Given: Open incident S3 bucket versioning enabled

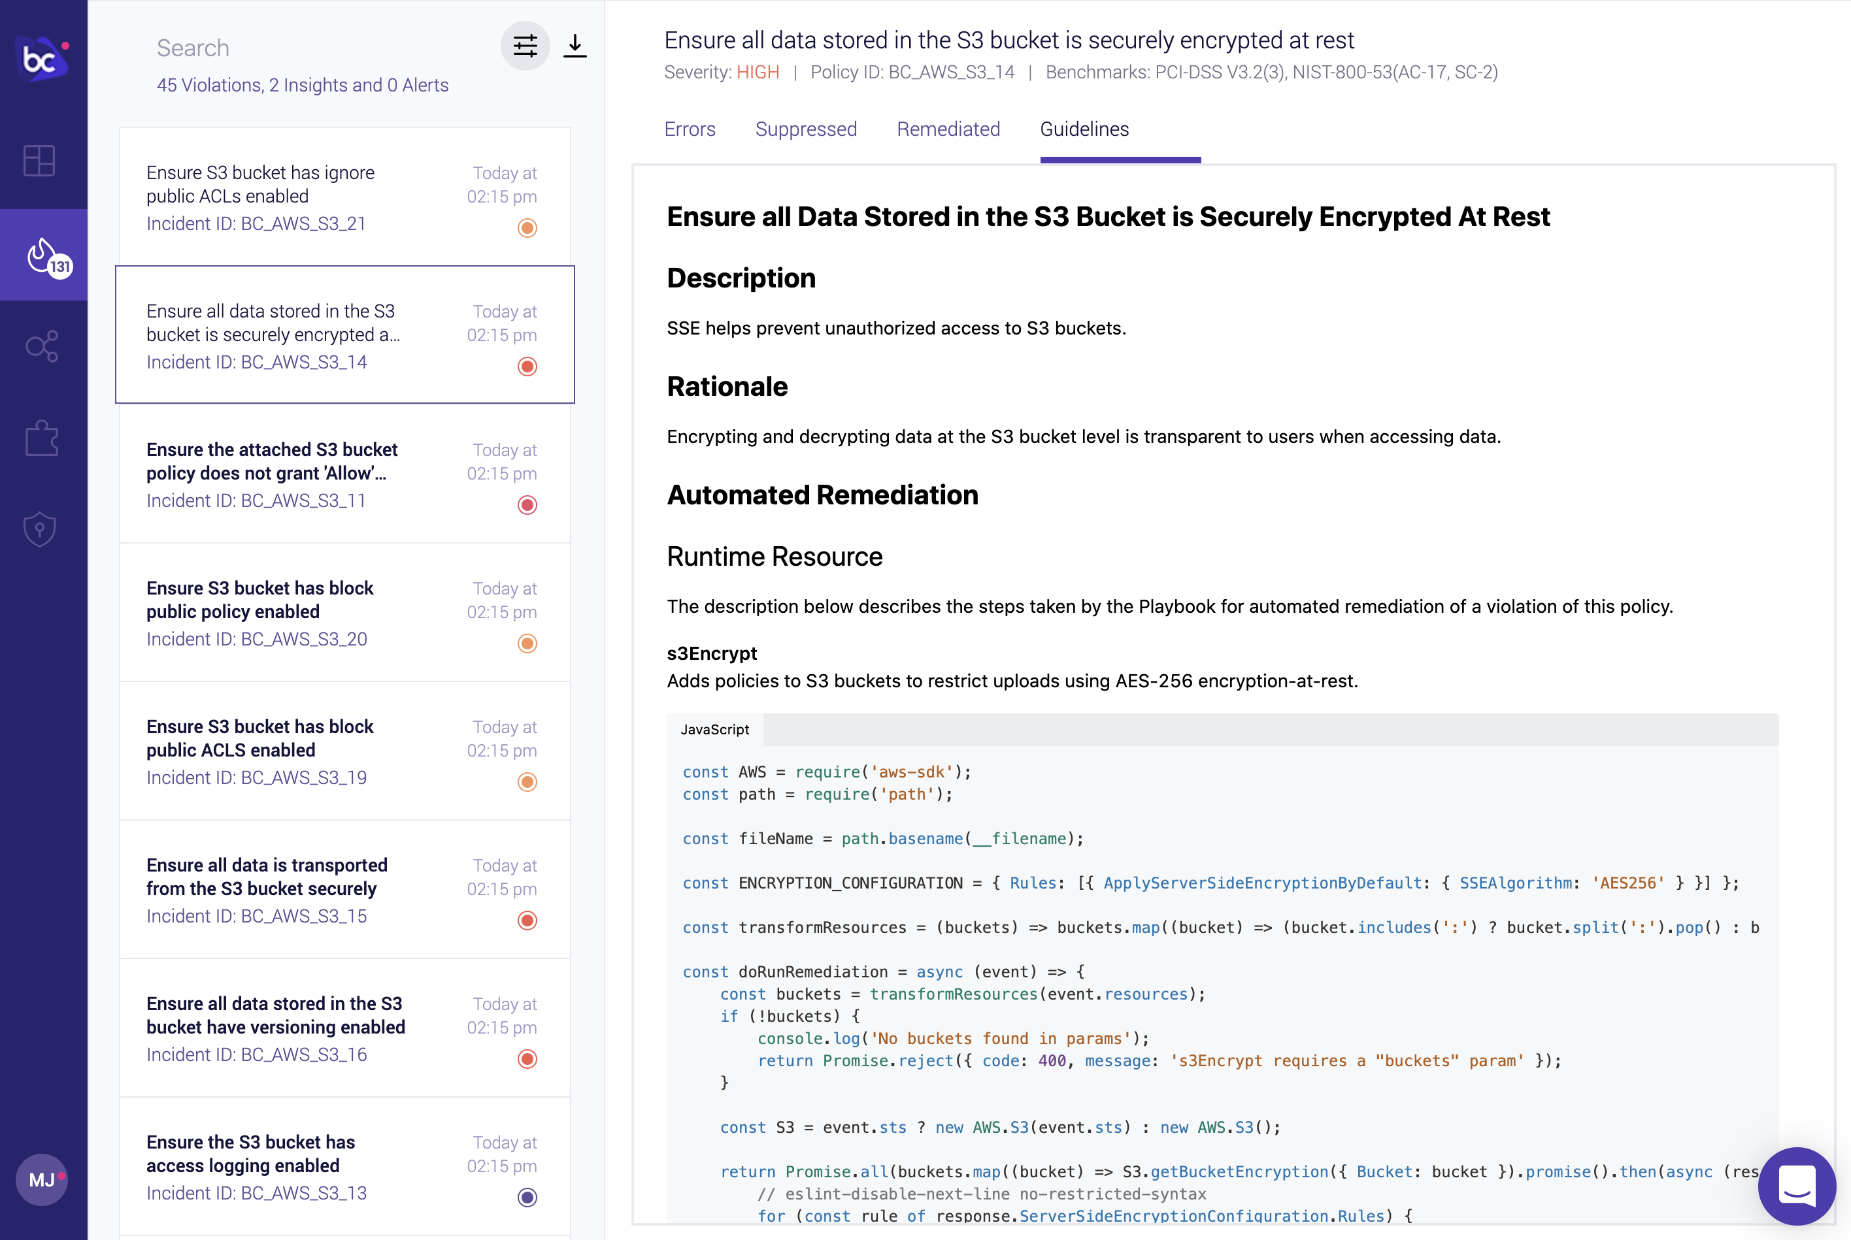Looking at the screenshot, I should [345, 1026].
